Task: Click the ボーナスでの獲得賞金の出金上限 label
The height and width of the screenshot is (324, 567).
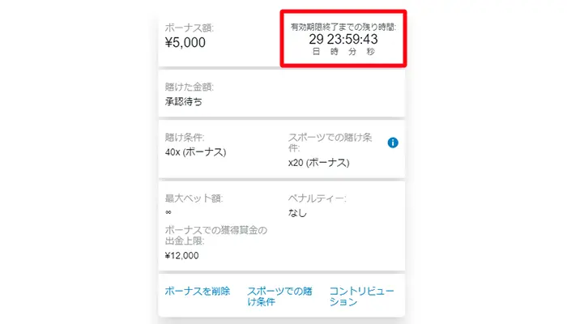Action: (216, 236)
